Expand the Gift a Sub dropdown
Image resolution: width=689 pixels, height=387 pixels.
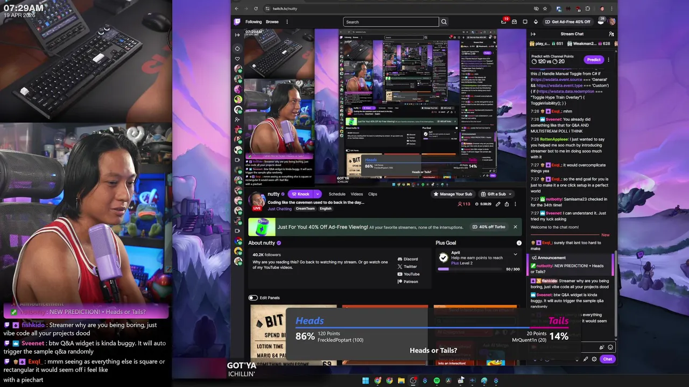[510, 194]
